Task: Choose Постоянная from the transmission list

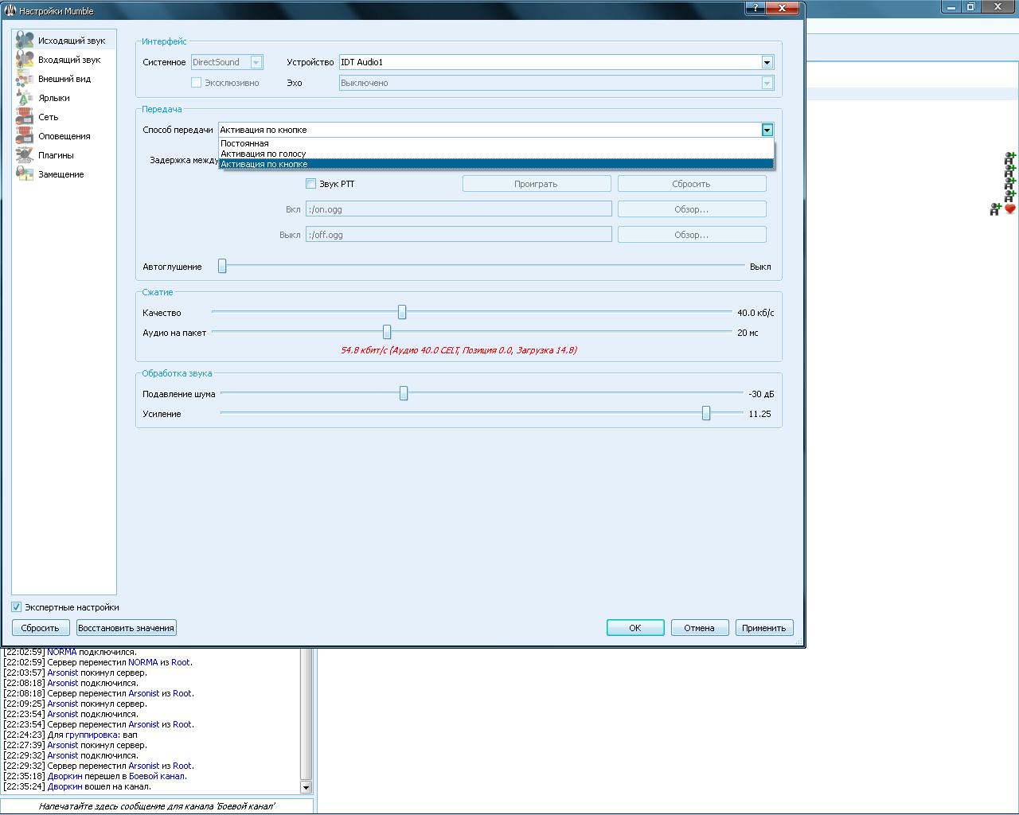Action: [x=245, y=144]
